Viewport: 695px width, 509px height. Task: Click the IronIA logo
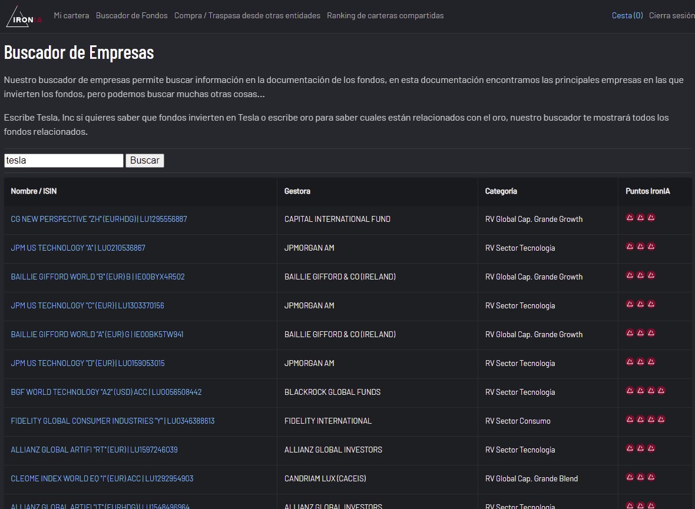click(24, 17)
